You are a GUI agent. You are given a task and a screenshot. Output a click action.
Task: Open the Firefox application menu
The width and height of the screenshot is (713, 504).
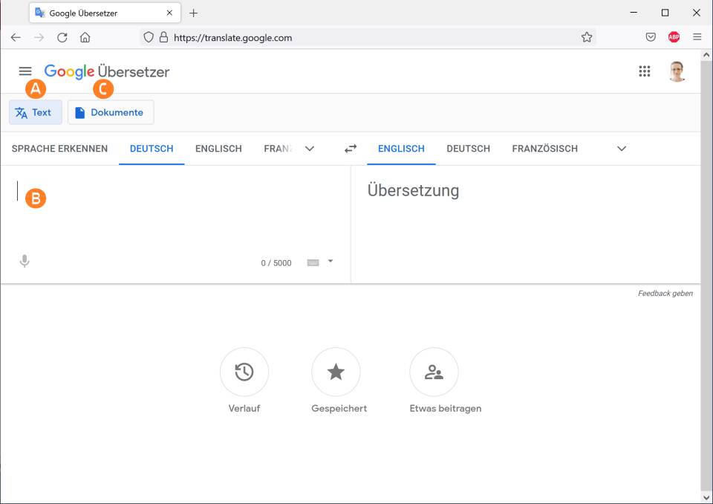tap(697, 37)
